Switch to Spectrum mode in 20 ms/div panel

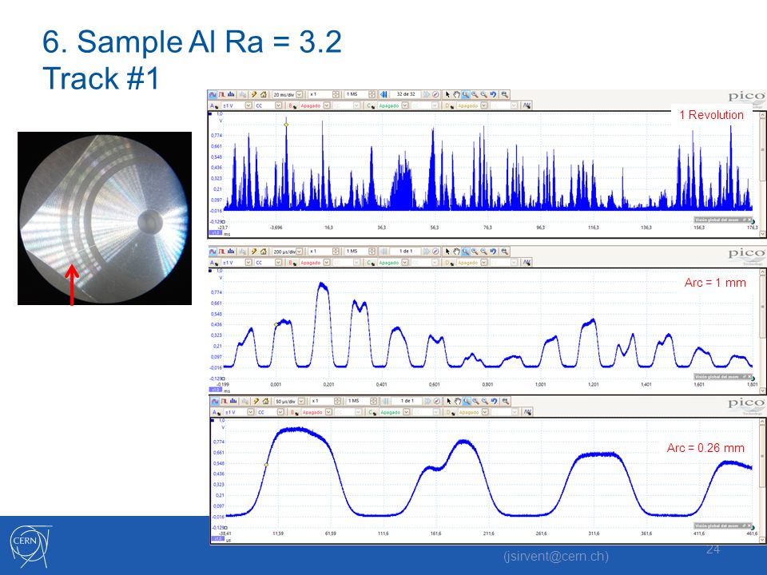click(231, 94)
